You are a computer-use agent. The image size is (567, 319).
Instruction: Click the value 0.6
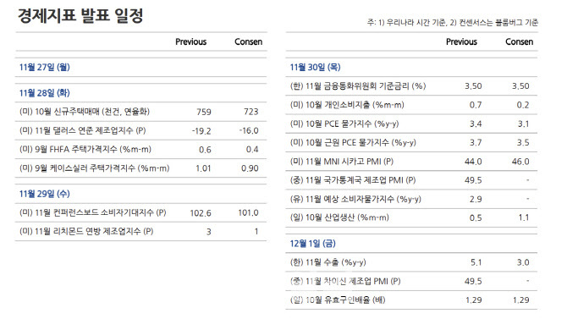pos(205,150)
